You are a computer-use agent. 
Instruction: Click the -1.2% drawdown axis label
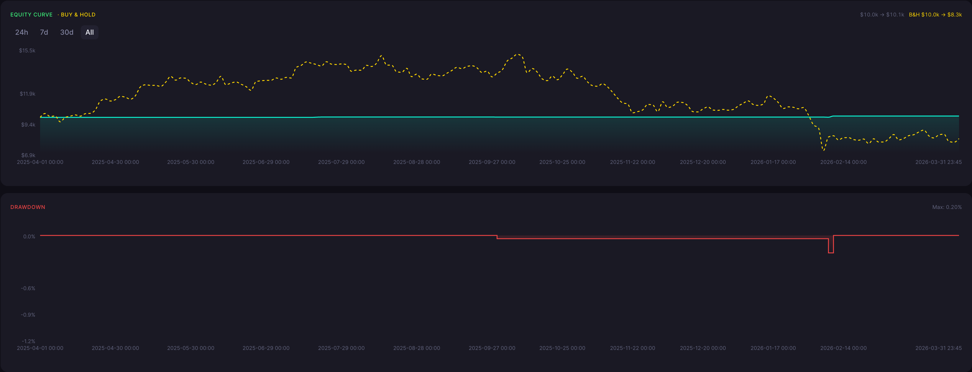pyautogui.click(x=28, y=341)
